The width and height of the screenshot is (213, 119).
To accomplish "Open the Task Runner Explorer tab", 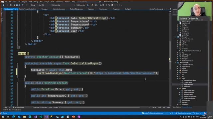I will tap(15, 110).
